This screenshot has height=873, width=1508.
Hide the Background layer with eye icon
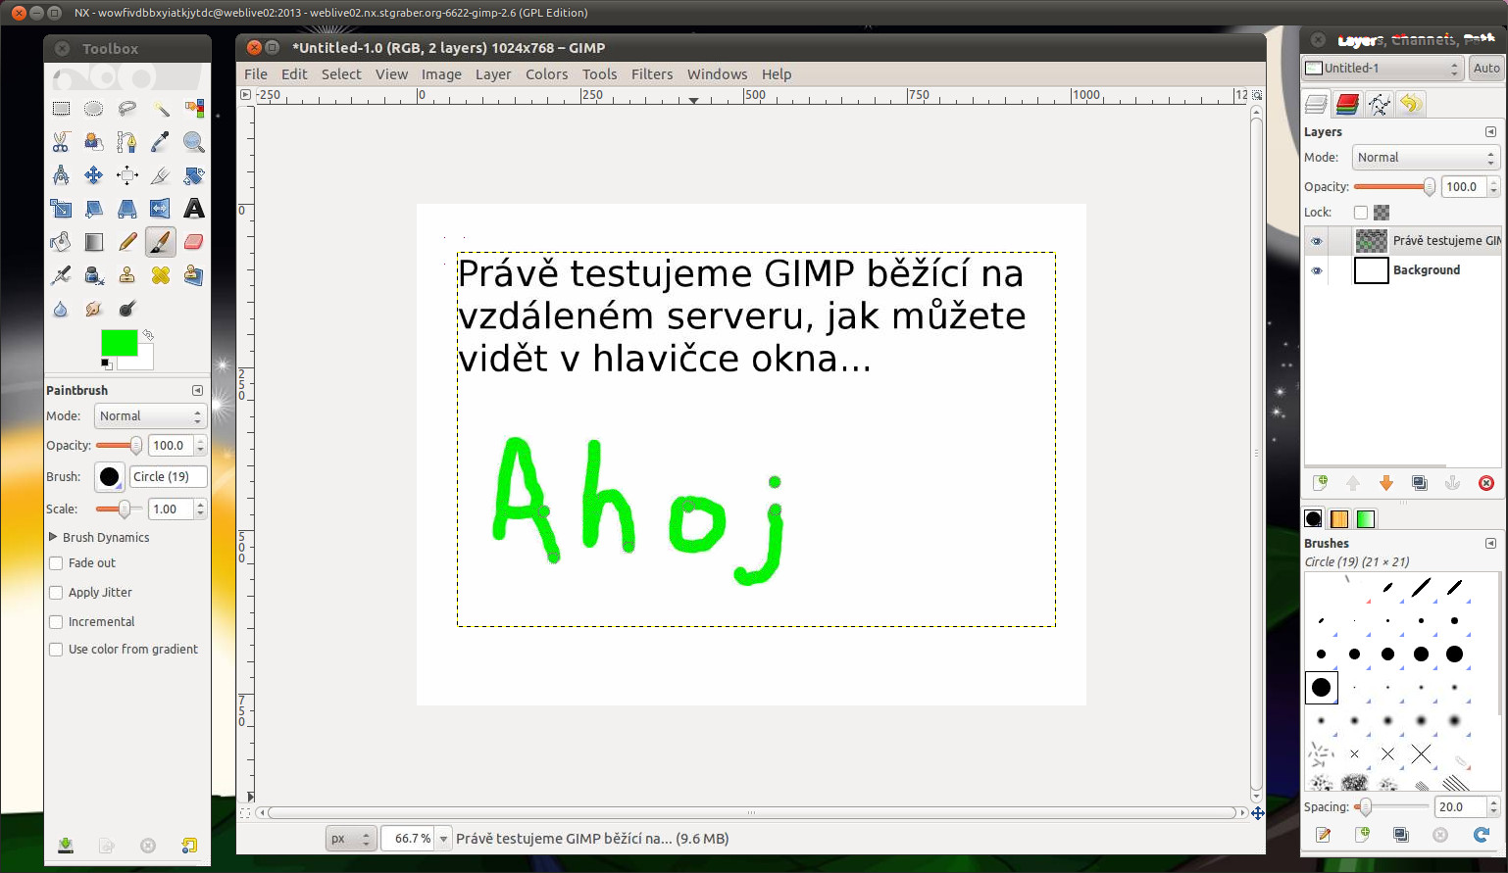coord(1317,270)
